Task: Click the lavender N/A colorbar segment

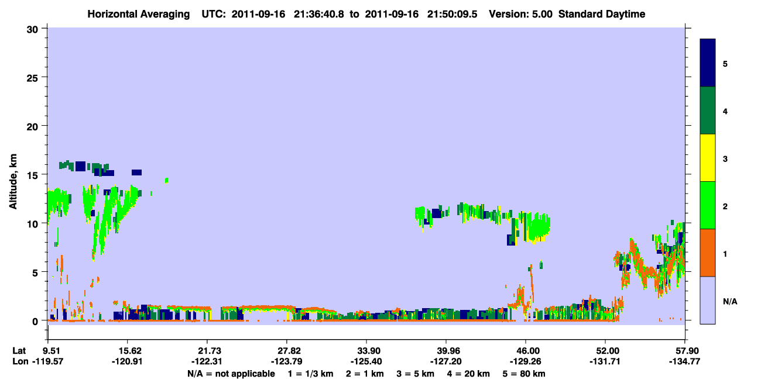Action: click(x=708, y=300)
